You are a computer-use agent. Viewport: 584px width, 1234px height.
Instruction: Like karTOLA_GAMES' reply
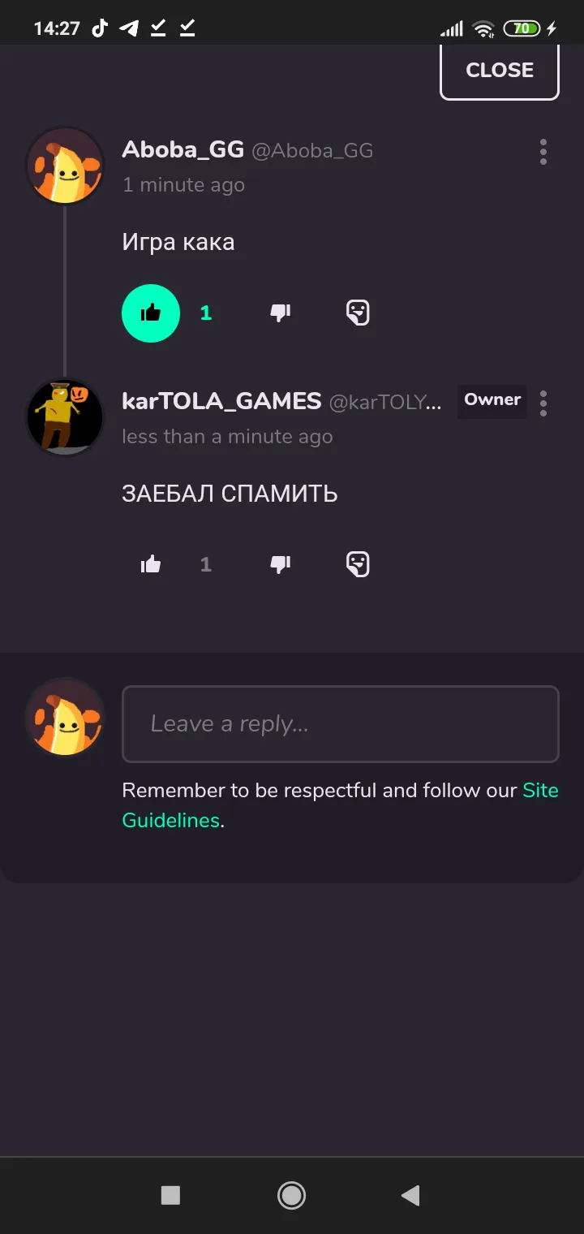[x=151, y=564]
